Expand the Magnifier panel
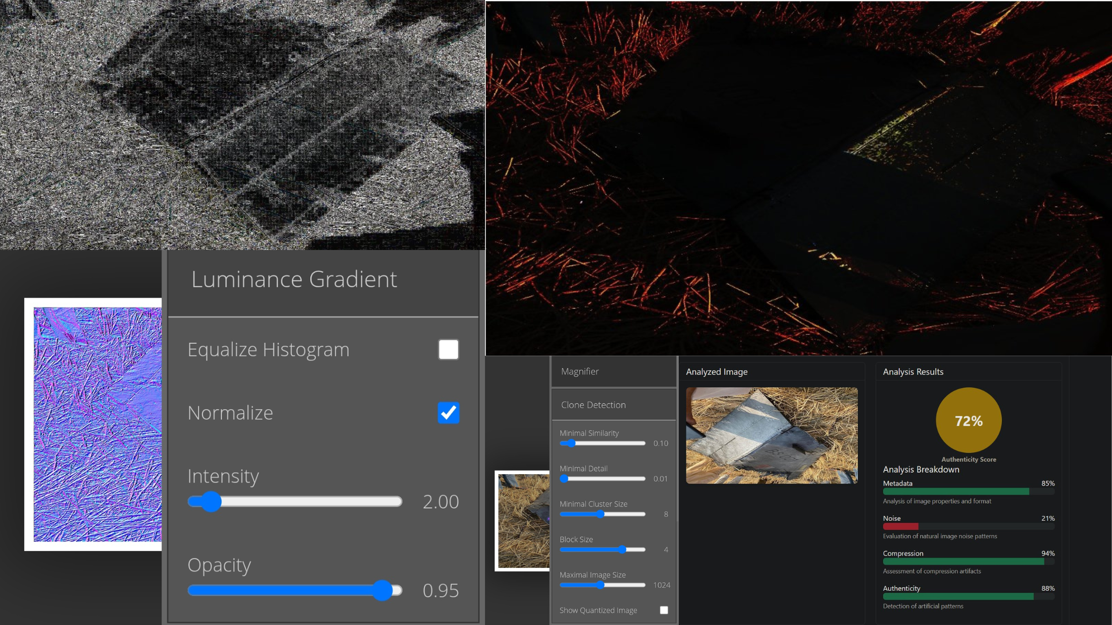Screen dimensions: 1112x625 pyautogui.click(x=580, y=372)
